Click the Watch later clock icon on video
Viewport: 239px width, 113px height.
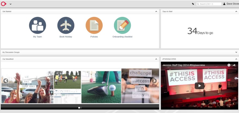[229, 65]
